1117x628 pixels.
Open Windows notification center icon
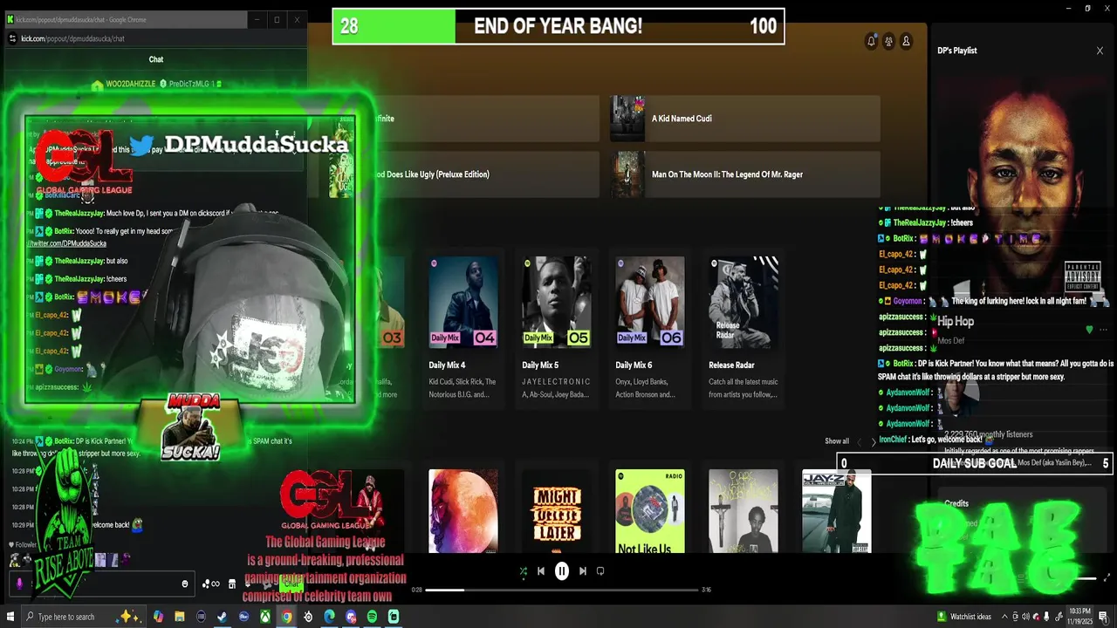[1103, 617]
